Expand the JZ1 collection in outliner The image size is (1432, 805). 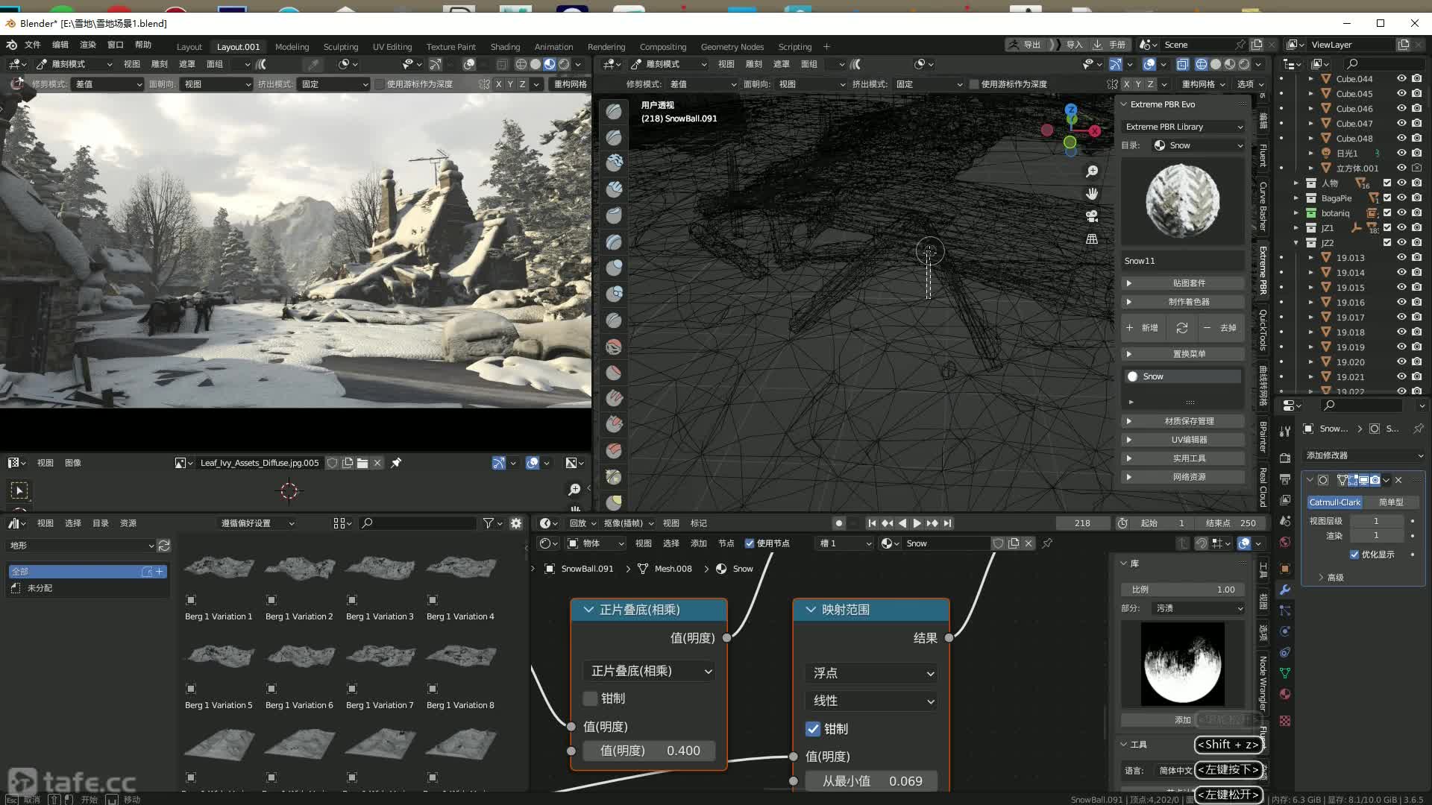point(1296,227)
